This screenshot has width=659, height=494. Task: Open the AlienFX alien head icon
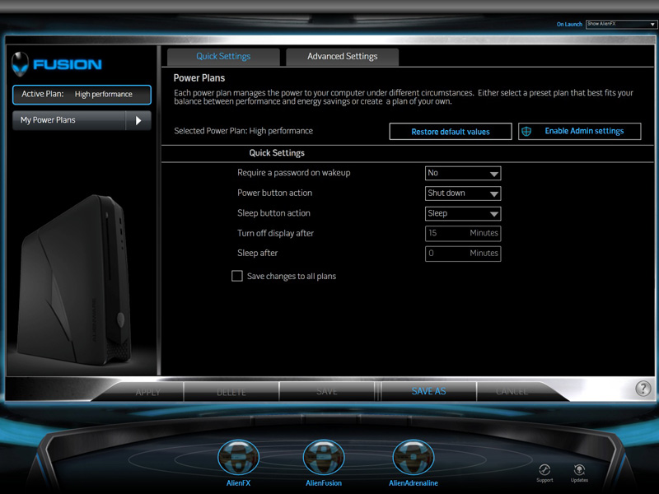coord(238,458)
